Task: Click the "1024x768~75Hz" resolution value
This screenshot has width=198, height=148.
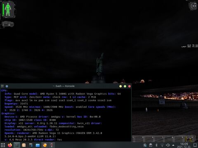Action: (33, 130)
